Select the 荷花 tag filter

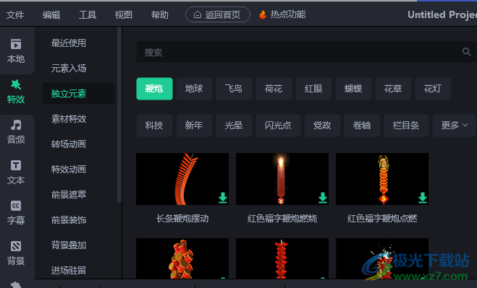274,89
